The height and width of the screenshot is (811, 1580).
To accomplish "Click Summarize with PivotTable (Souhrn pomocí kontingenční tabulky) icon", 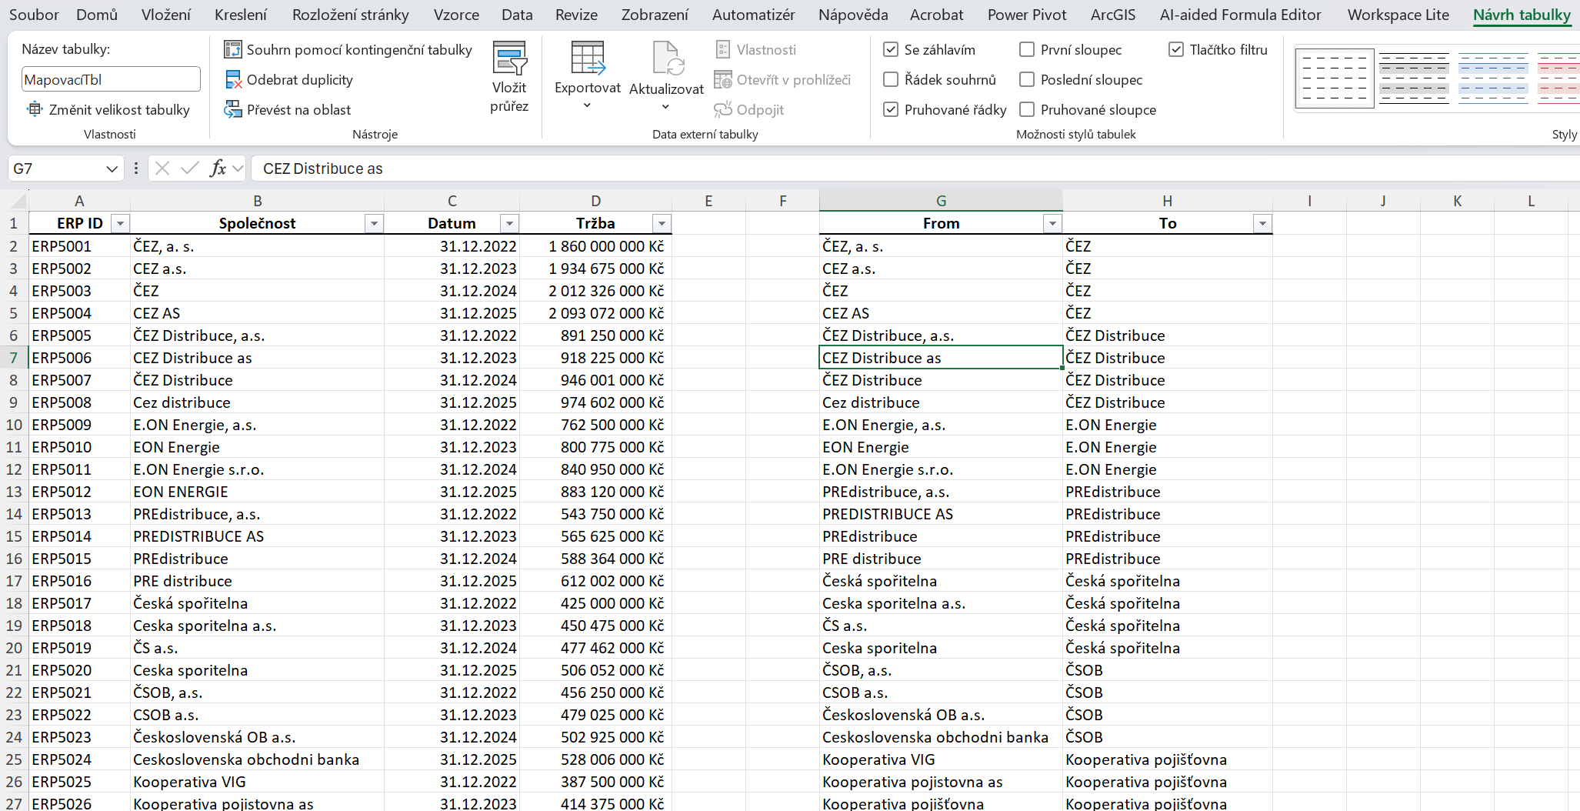I will [233, 50].
